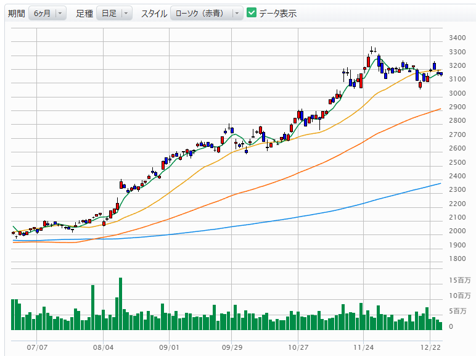
Task: Click the tallest green volume bar after 08/04
Action: pyautogui.click(x=120, y=304)
